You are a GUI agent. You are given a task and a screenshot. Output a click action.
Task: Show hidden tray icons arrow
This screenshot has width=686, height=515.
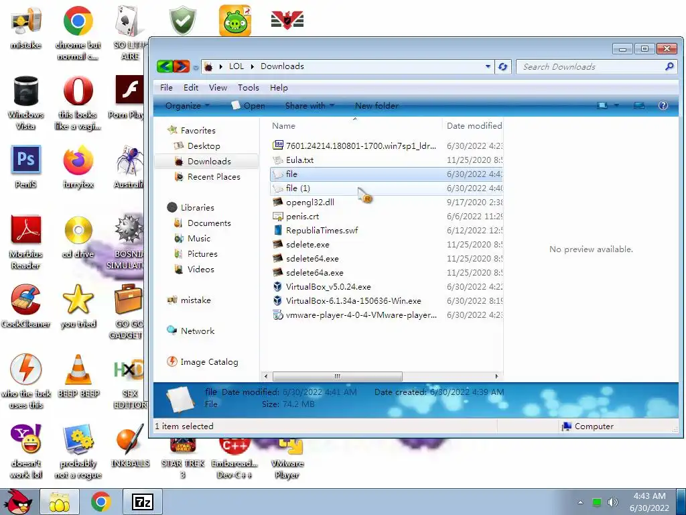pos(580,502)
